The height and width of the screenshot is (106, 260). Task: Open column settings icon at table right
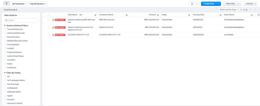pos(258,15)
